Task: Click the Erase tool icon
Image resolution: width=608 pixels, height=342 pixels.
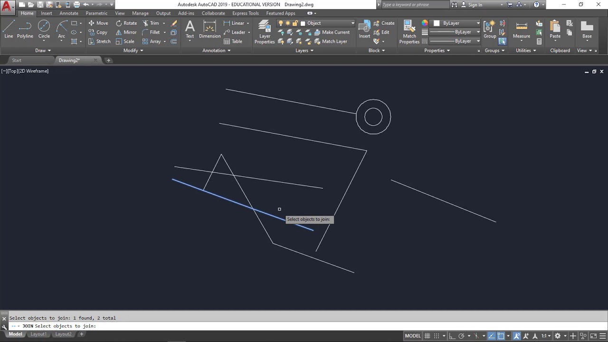Action: [174, 23]
